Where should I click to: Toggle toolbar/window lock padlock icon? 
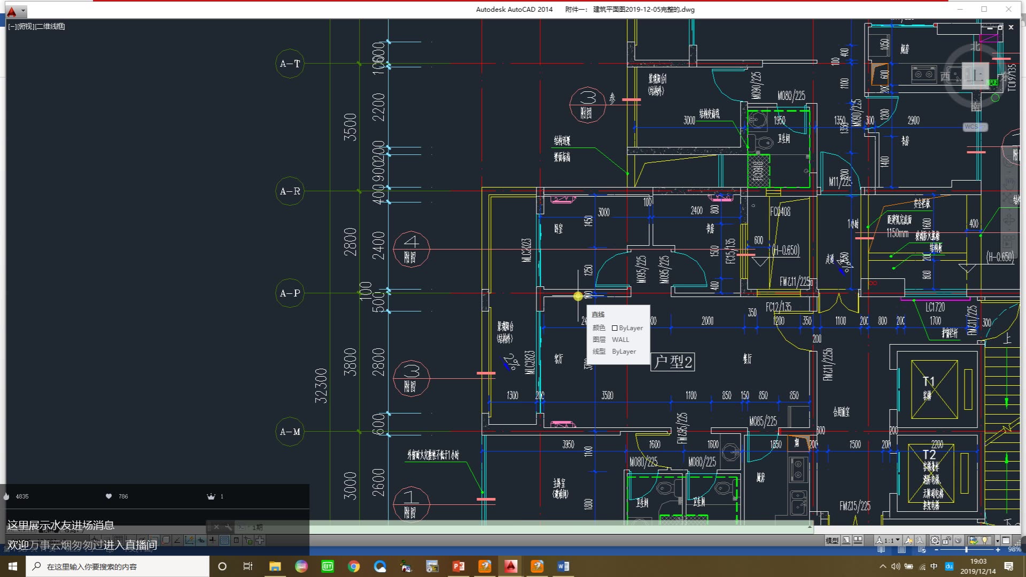tap(947, 540)
